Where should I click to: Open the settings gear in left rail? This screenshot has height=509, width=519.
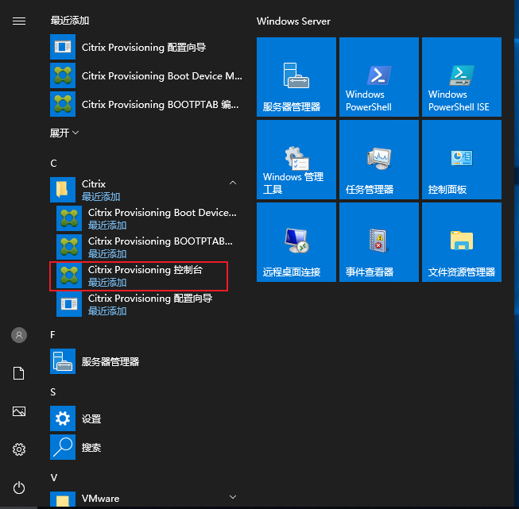(x=19, y=449)
